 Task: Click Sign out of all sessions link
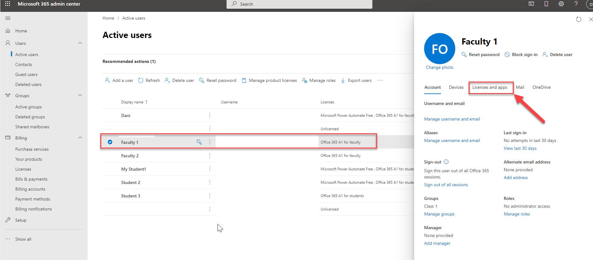446,185
